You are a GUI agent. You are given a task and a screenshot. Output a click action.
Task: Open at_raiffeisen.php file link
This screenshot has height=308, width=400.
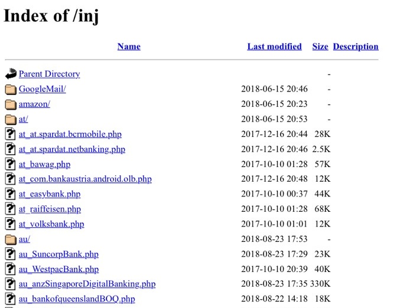click(50, 209)
